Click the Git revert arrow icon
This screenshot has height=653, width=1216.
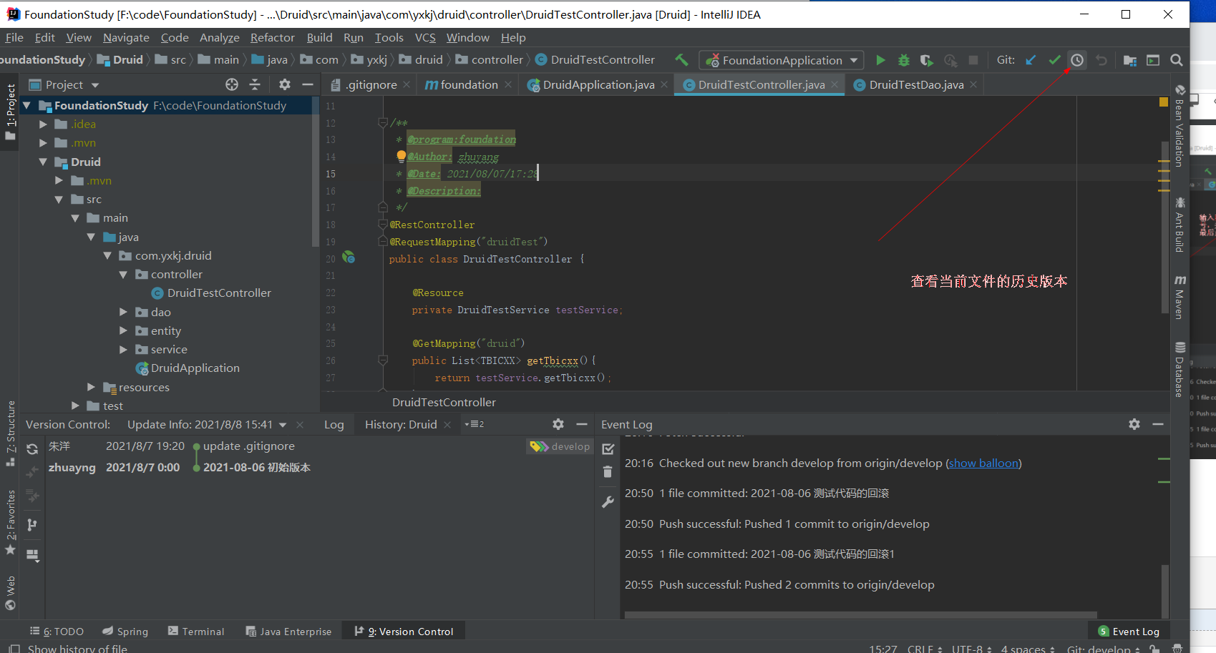1101,60
